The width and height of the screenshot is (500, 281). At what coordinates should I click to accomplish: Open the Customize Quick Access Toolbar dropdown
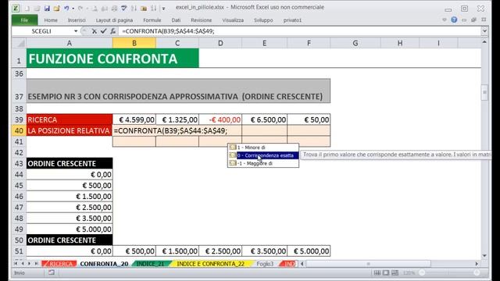tap(163, 9)
